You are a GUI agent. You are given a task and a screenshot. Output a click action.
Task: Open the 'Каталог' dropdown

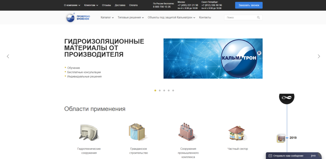click(x=107, y=18)
